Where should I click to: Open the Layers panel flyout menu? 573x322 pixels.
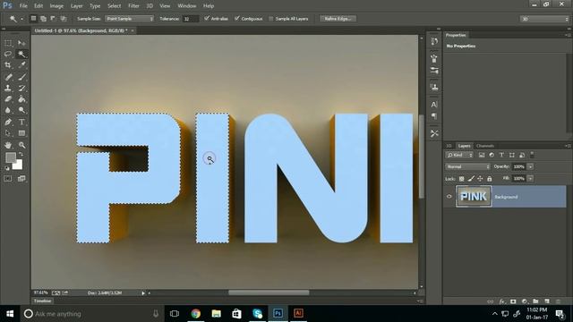coord(568,146)
